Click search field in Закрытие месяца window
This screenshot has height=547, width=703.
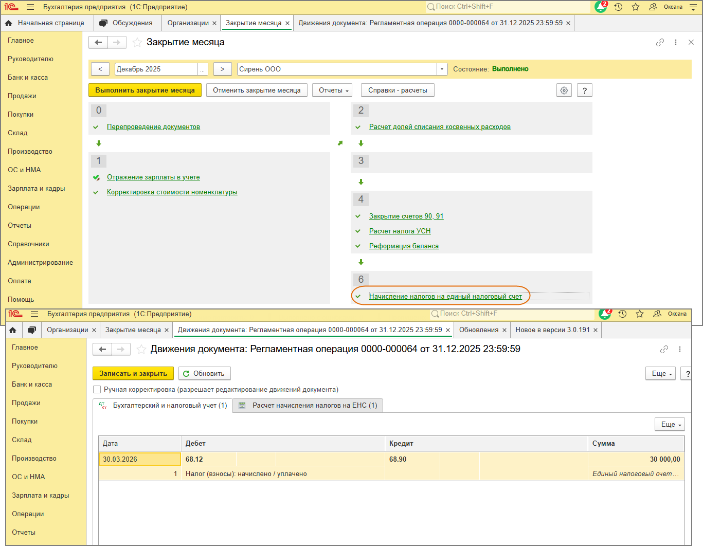[x=508, y=7]
